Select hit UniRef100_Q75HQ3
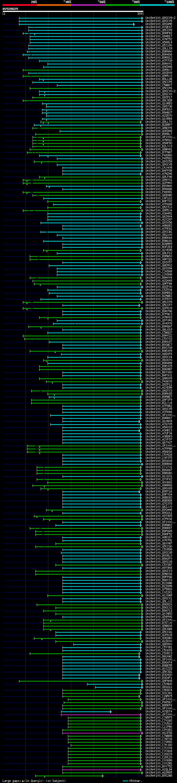 point(159,589)
